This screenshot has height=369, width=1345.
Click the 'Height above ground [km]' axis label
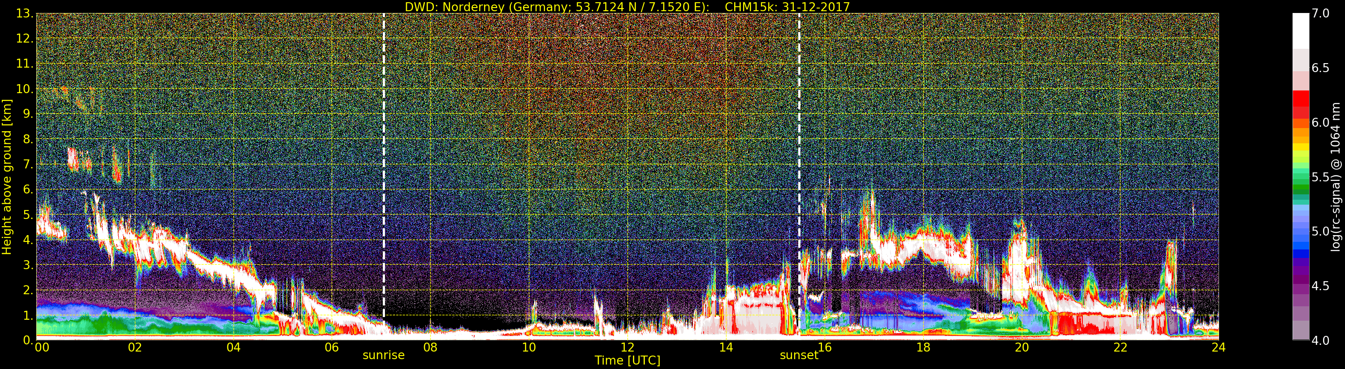(x=7, y=176)
